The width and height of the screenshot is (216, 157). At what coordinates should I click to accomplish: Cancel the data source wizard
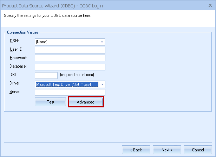198,150
